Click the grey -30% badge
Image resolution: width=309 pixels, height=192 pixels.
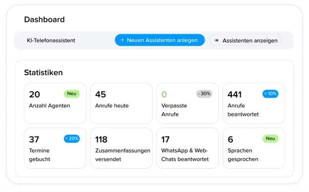tap(204, 94)
